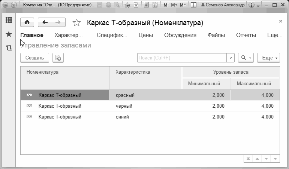Open History scroll icon in left sidebar
The height and width of the screenshot is (169, 289).
click(9, 48)
